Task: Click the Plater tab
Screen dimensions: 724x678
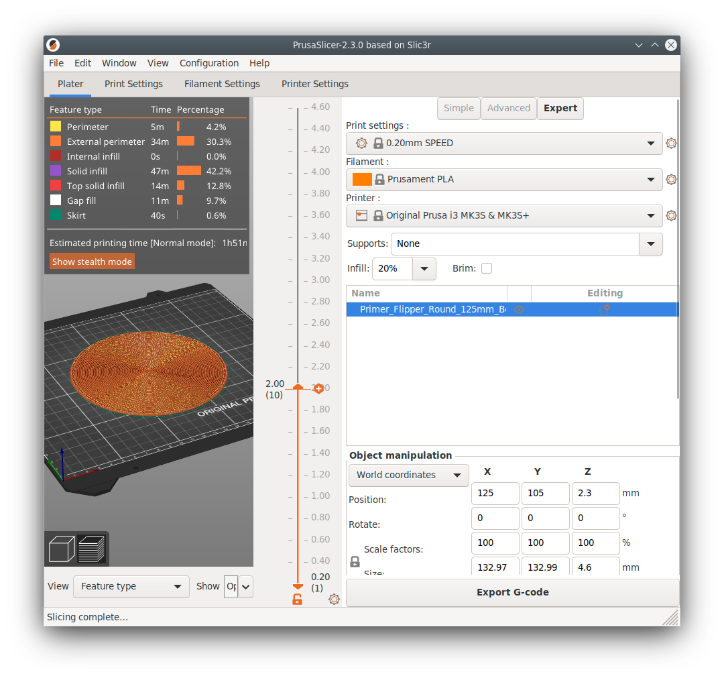Action: tap(70, 84)
